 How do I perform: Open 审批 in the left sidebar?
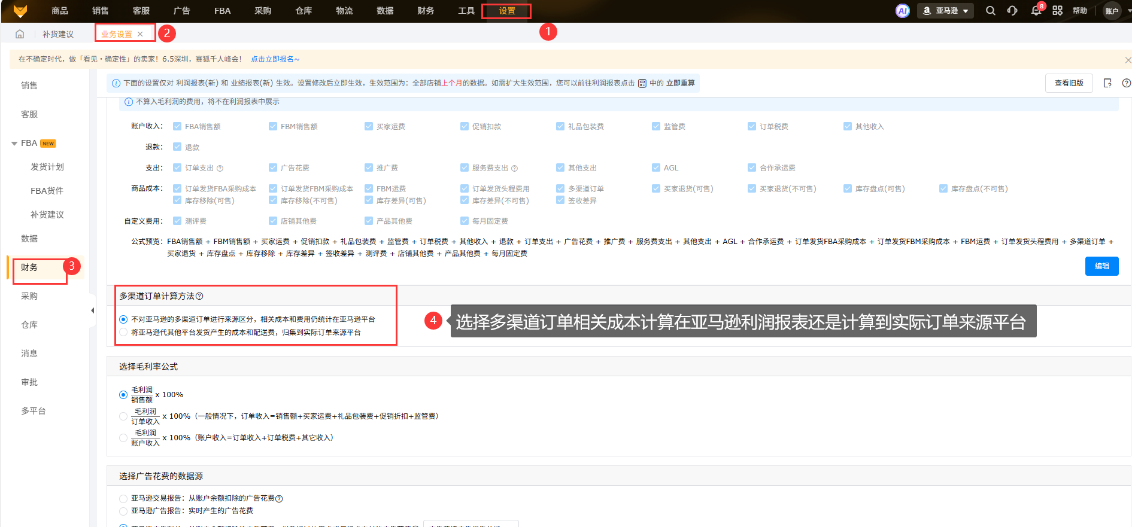click(29, 382)
